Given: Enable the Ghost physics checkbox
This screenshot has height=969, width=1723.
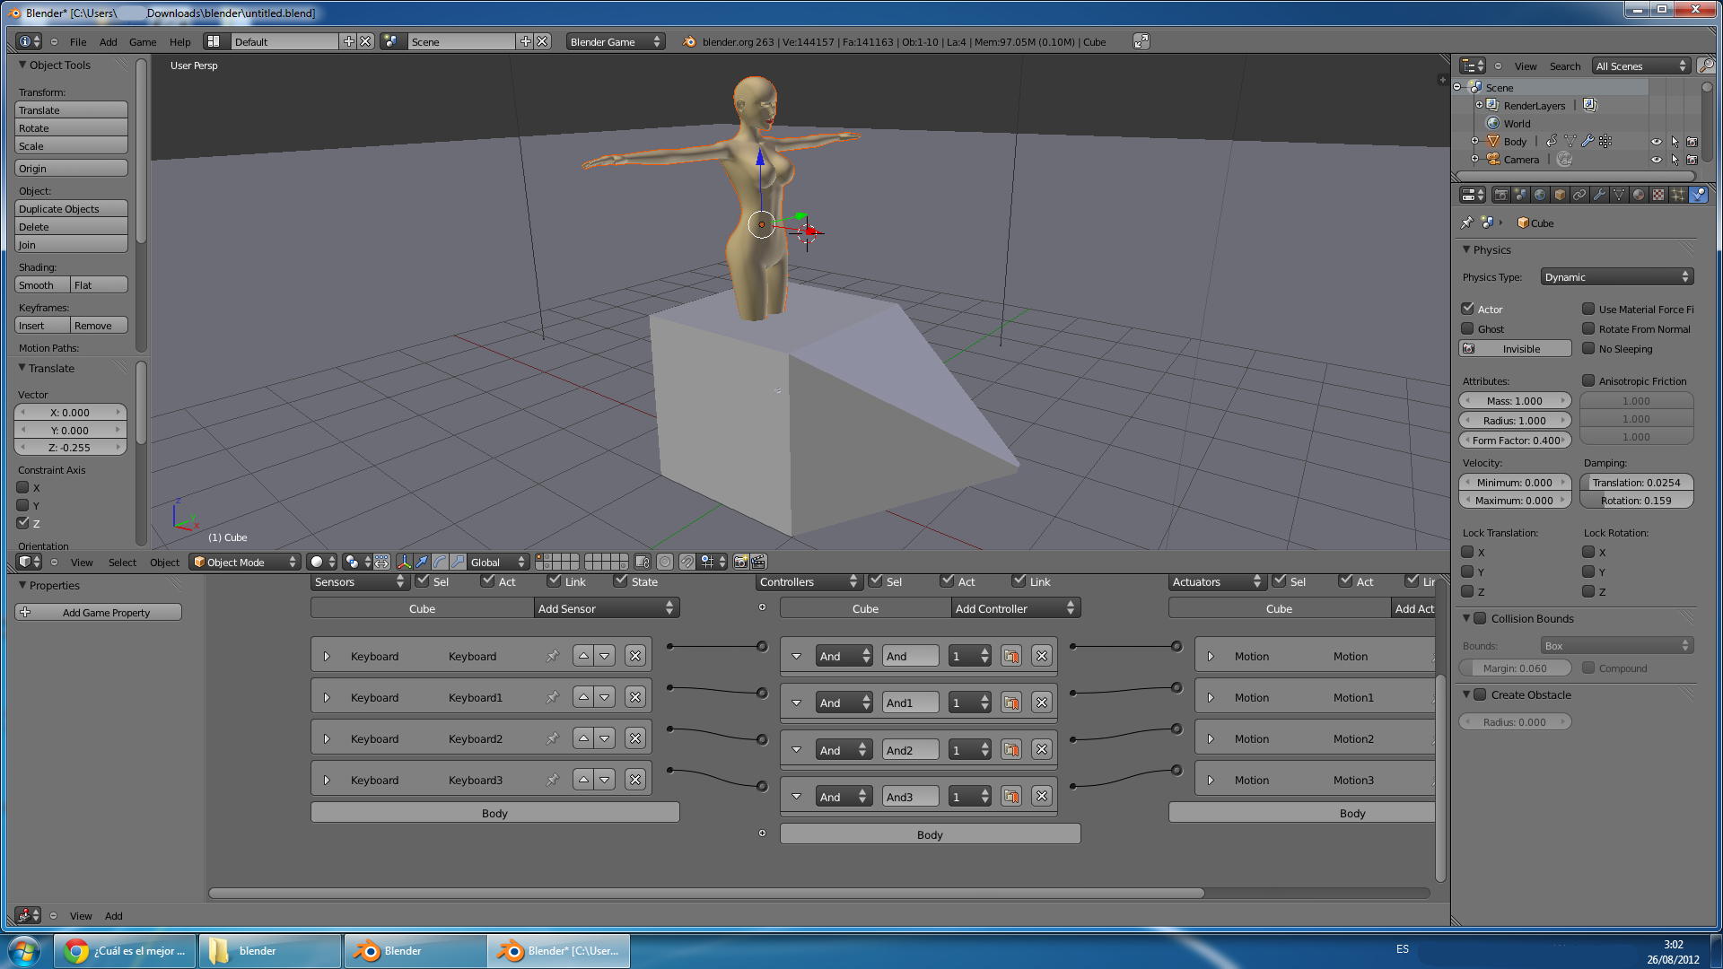Looking at the screenshot, I should pos(1468,329).
